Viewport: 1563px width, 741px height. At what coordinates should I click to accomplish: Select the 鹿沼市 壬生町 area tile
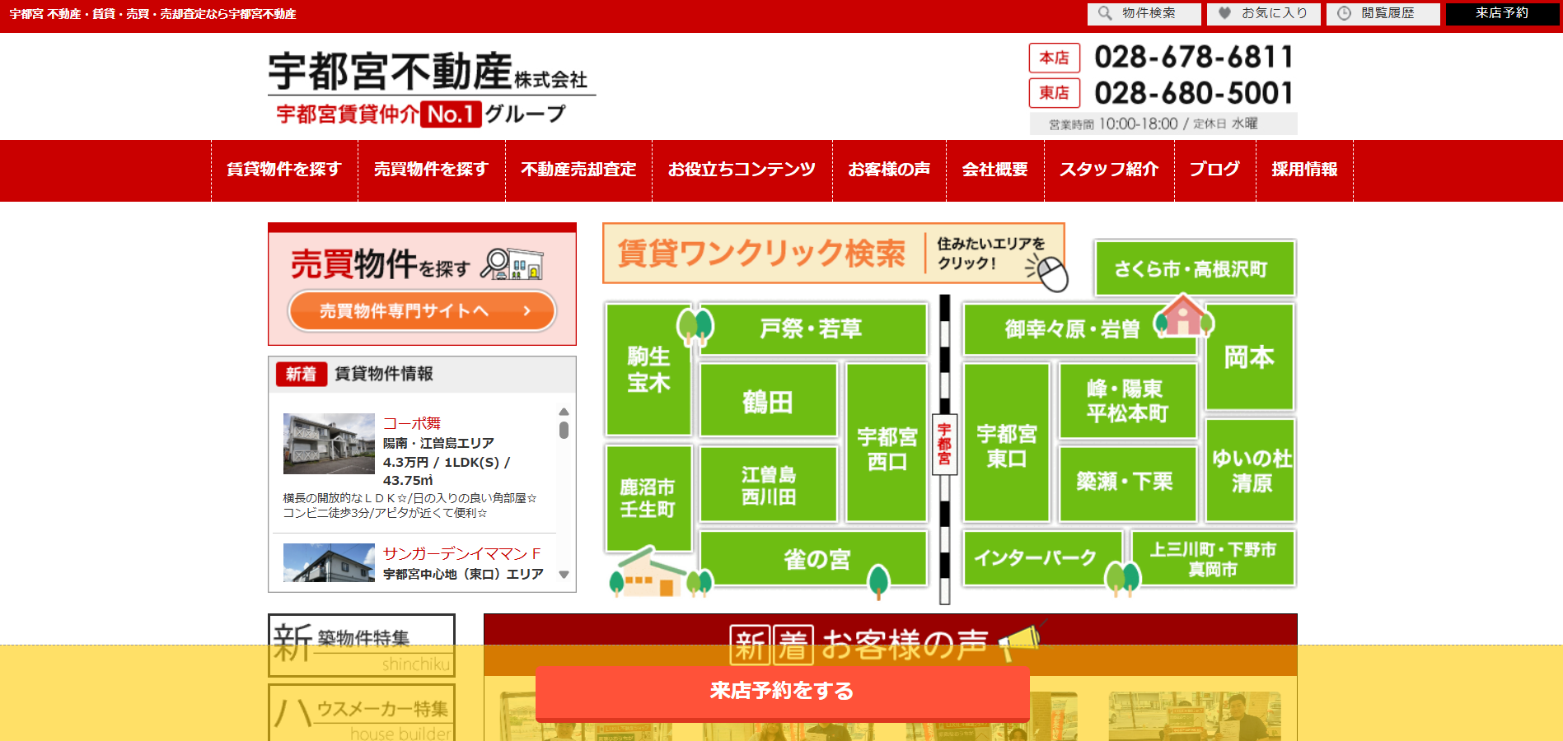point(648,498)
